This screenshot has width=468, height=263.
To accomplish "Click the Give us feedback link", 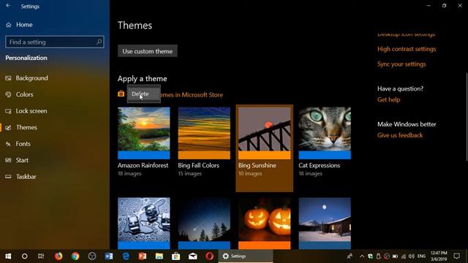I will point(400,135).
